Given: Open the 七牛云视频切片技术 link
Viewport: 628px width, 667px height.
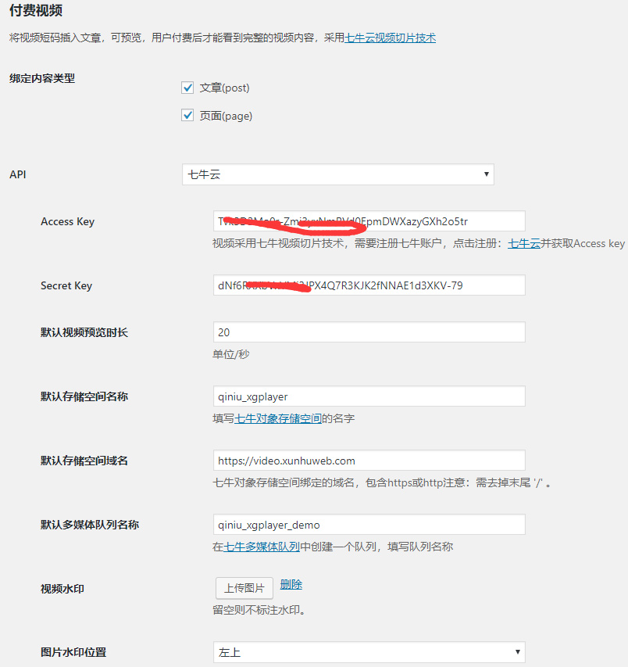Looking at the screenshot, I should pos(390,38).
